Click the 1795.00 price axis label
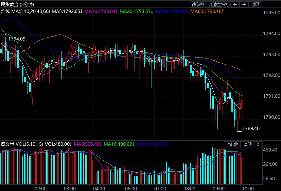281x191 pixels. (x=271, y=13)
